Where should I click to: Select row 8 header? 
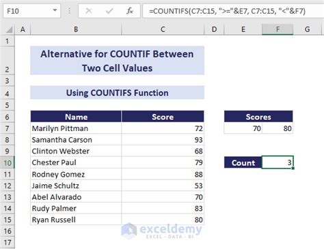point(8,140)
